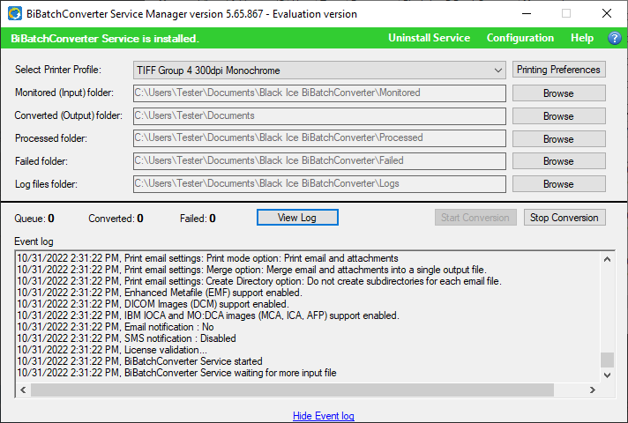Click Uninstall Service in green bar
This screenshot has width=628, height=423.
pos(429,38)
